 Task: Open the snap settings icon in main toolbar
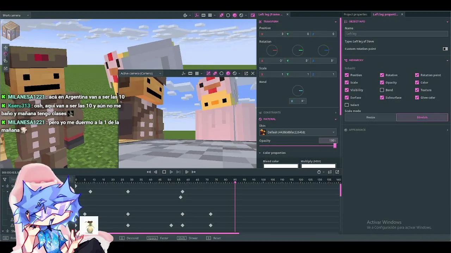(x=185, y=15)
